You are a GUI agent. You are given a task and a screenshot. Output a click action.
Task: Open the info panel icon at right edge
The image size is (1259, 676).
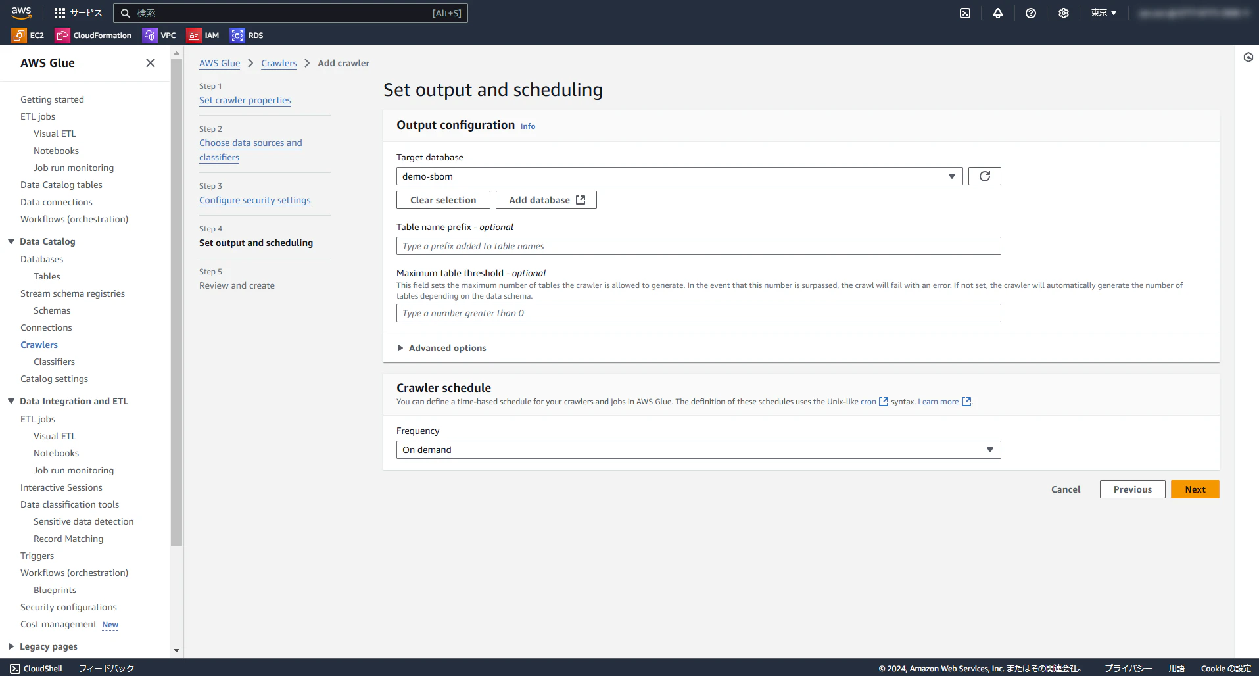click(1248, 57)
